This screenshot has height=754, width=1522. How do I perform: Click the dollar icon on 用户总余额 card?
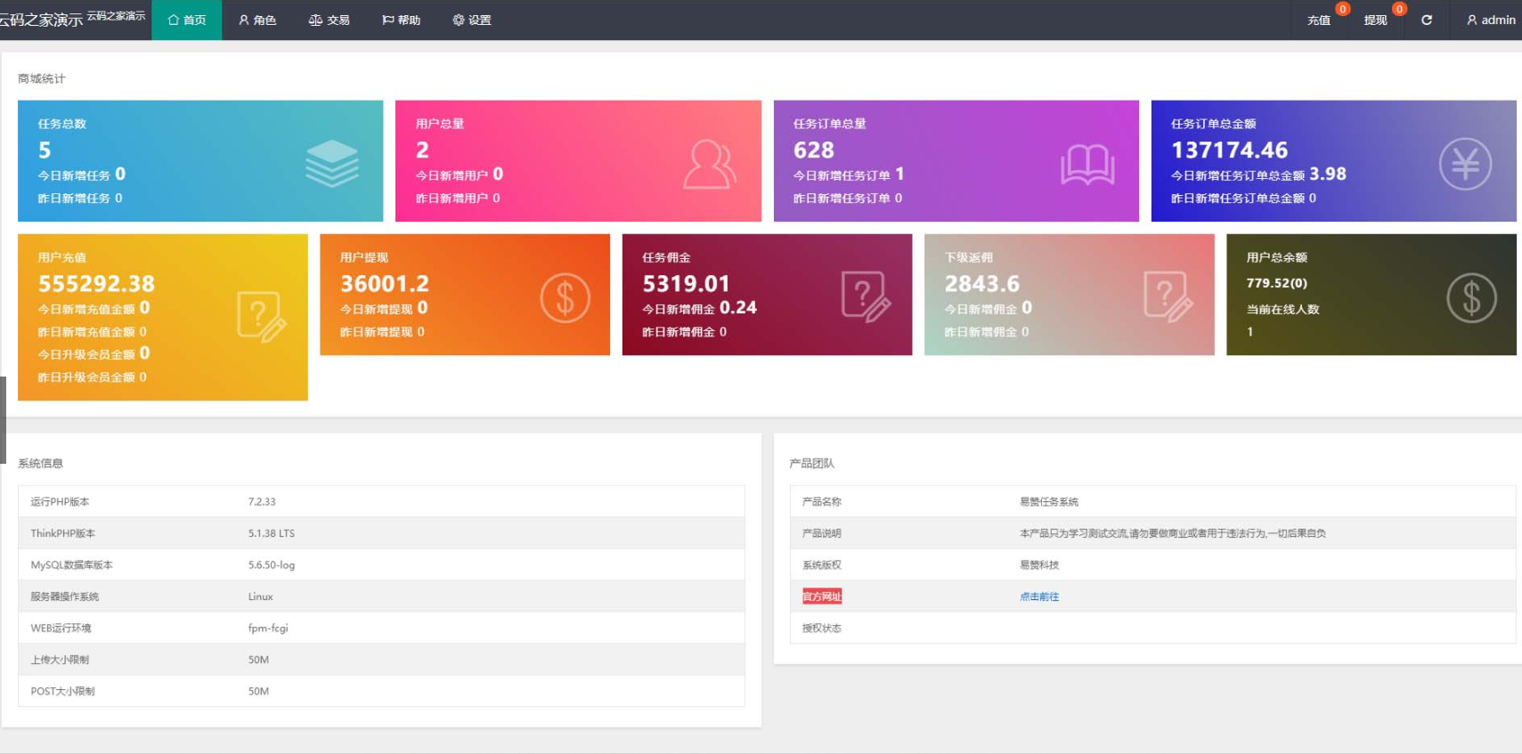1471,297
